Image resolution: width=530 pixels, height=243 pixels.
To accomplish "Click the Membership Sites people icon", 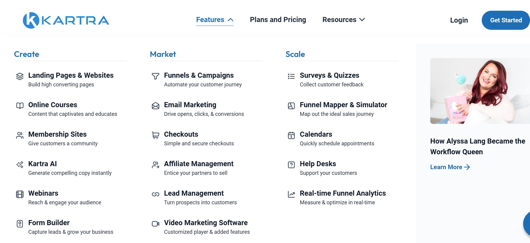I will tap(20, 135).
